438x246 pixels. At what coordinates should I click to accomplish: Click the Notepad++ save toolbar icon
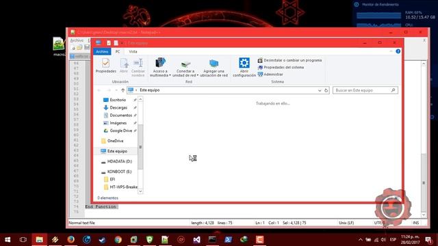coord(87,47)
